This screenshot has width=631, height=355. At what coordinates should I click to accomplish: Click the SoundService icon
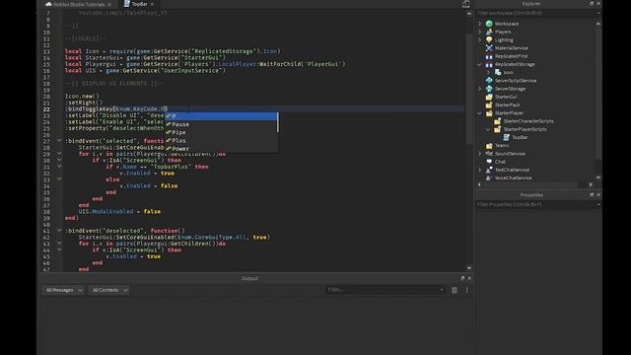pos(489,154)
